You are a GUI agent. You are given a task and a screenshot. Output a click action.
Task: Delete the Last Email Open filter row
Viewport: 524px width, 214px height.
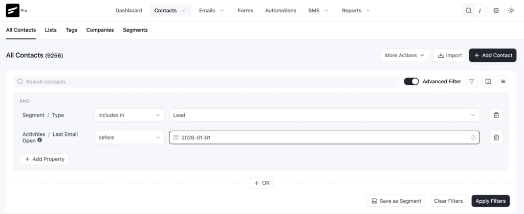tap(496, 137)
